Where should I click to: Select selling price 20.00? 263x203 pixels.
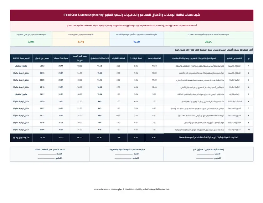point(80,123)
